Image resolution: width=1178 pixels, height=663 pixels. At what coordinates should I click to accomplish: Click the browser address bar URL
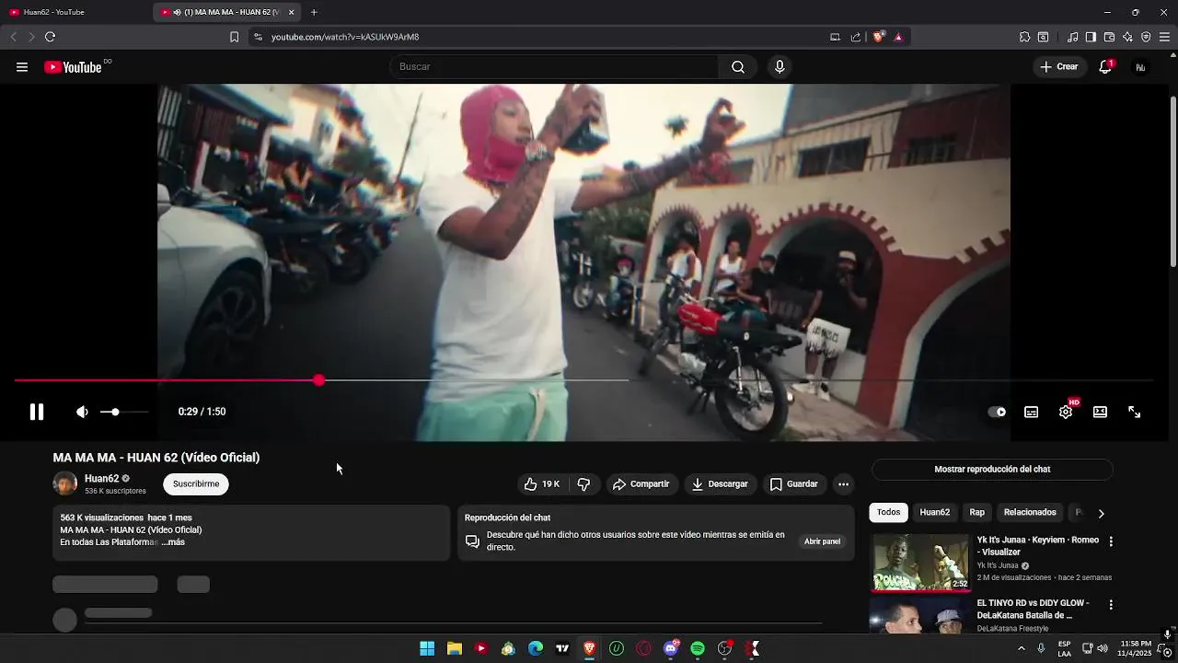point(345,37)
